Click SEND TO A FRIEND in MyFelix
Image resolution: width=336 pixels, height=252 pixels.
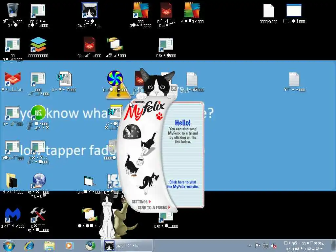(x=154, y=207)
